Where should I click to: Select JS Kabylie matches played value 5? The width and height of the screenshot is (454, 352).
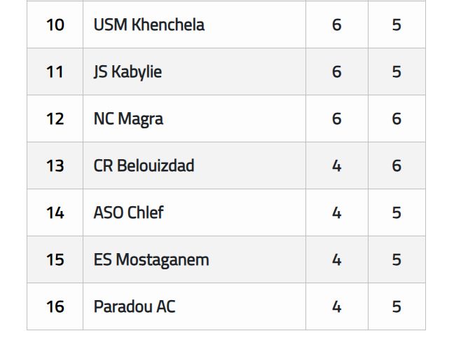[397, 72]
